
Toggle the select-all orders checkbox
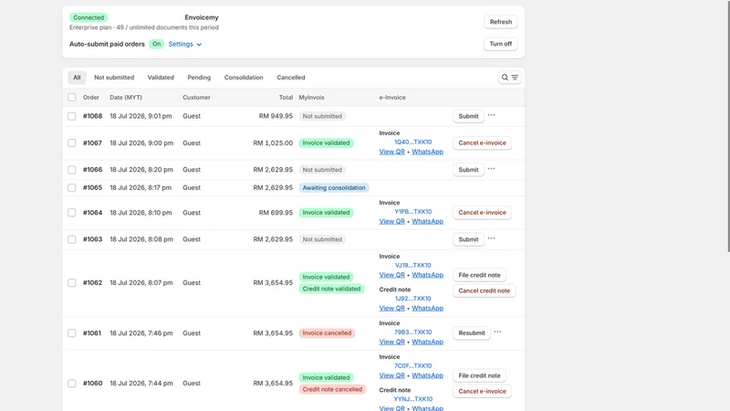pos(72,98)
